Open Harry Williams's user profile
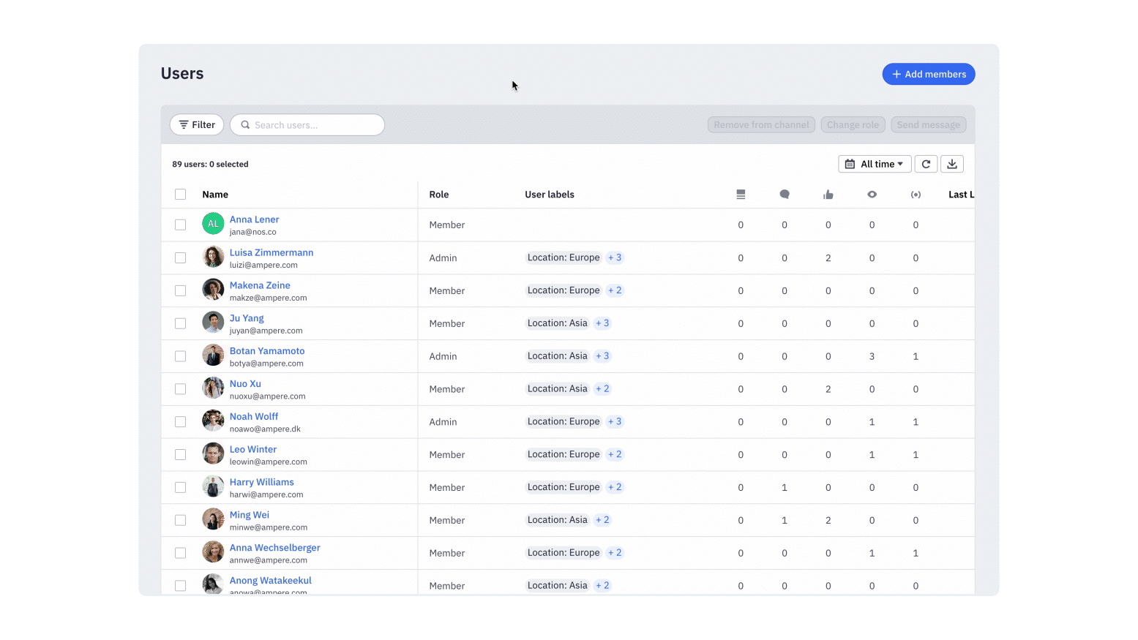Screen dimensions: 1138x640 (261, 482)
